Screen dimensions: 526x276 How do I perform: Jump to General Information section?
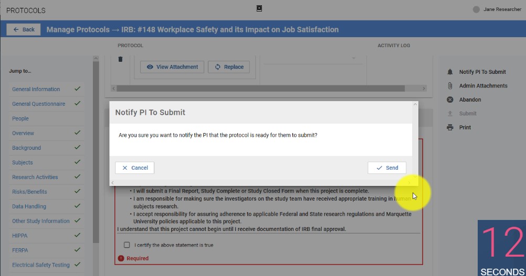coord(36,89)
